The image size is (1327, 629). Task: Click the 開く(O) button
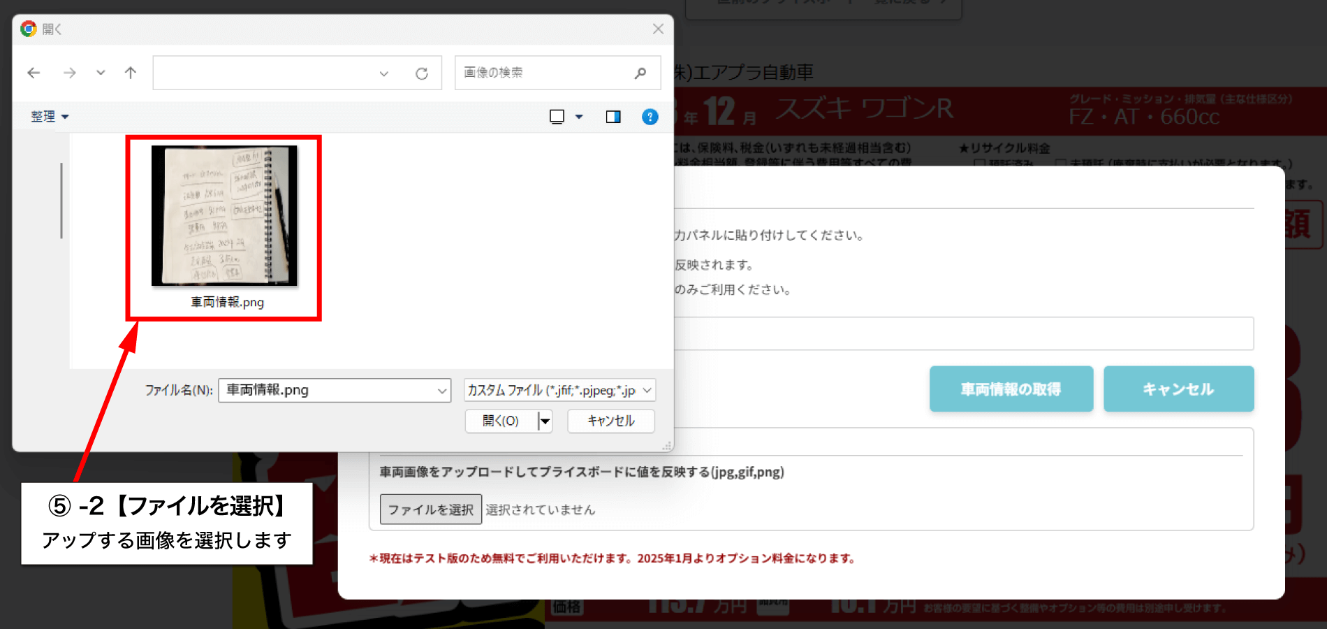click(501, 421)
